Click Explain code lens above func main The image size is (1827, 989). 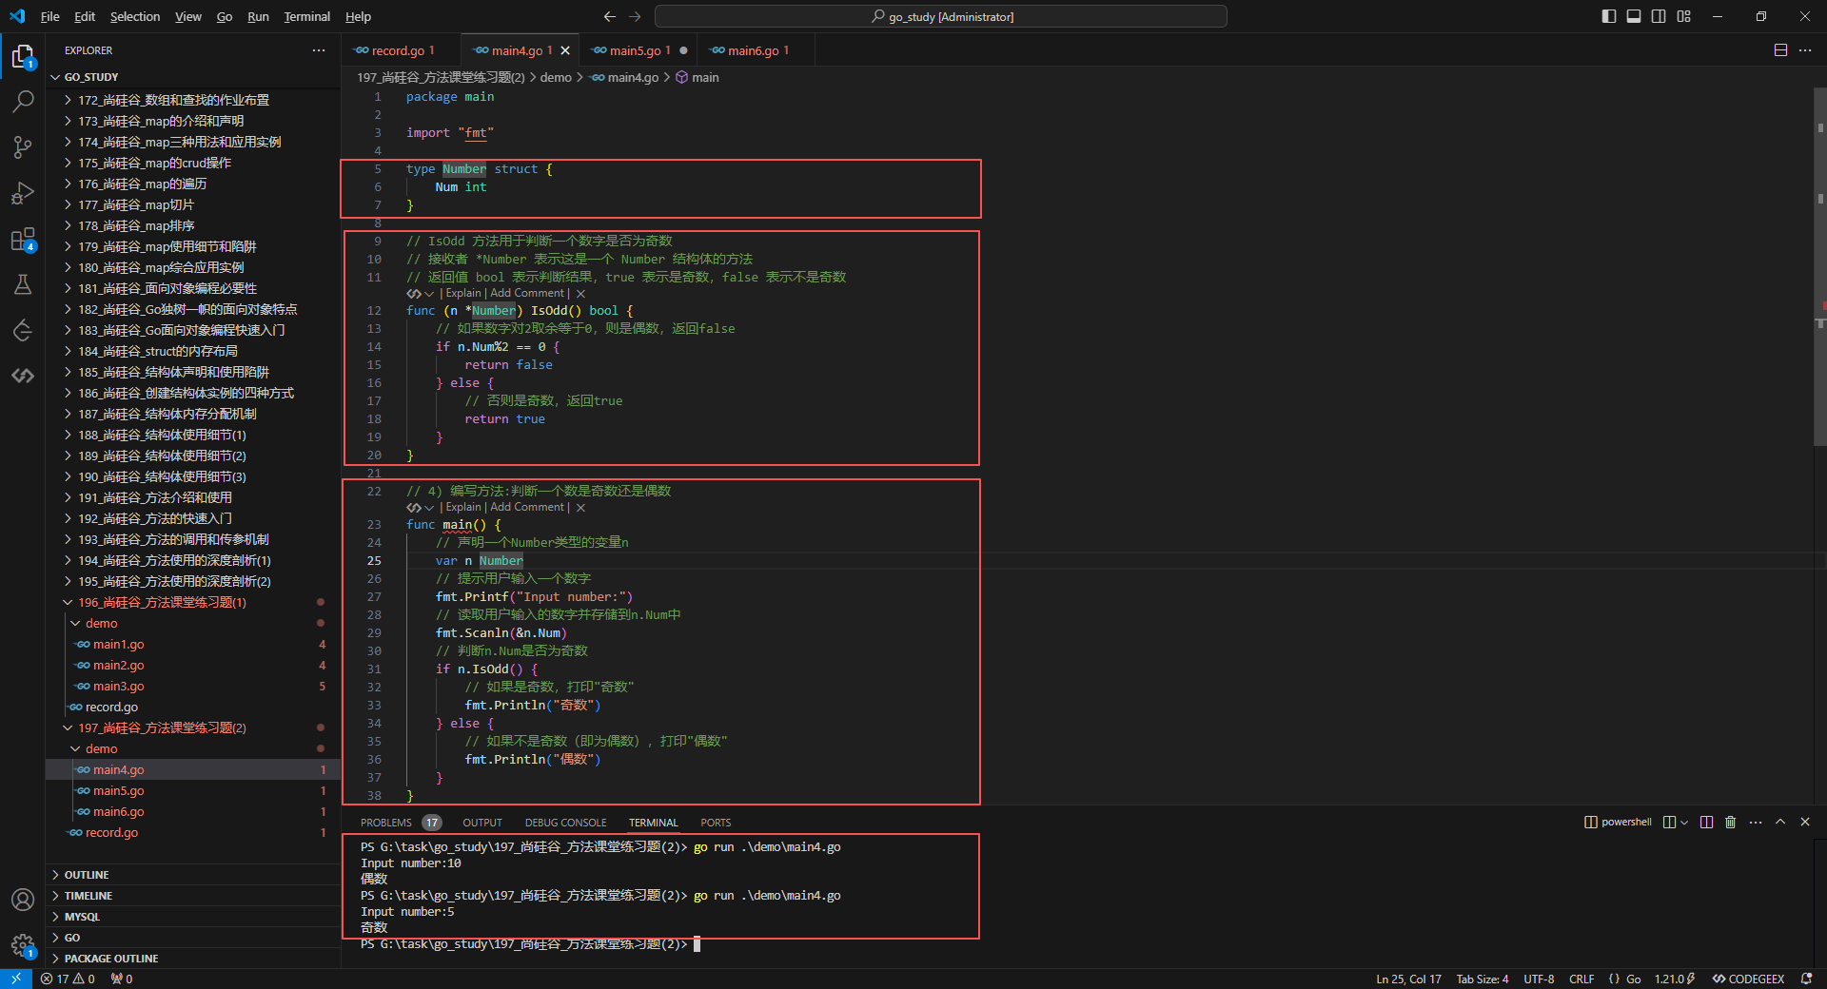[463, 508]
